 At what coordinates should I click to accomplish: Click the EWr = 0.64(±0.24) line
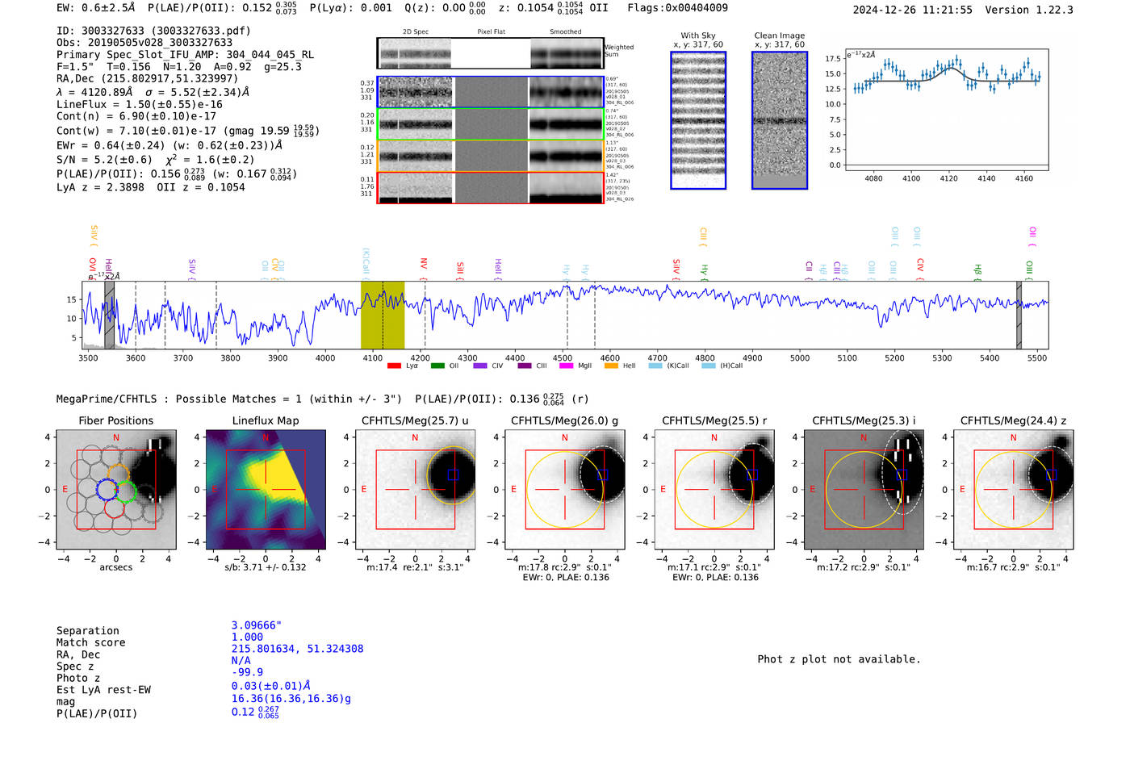(169, 145)
